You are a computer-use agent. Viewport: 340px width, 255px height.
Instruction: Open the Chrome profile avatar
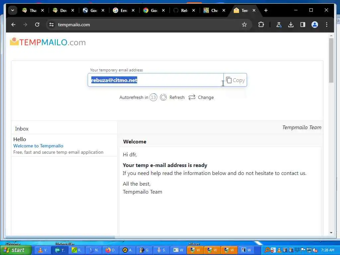(x=315, y=25)
